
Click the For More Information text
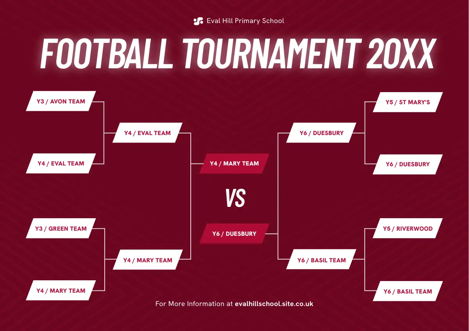194,304
